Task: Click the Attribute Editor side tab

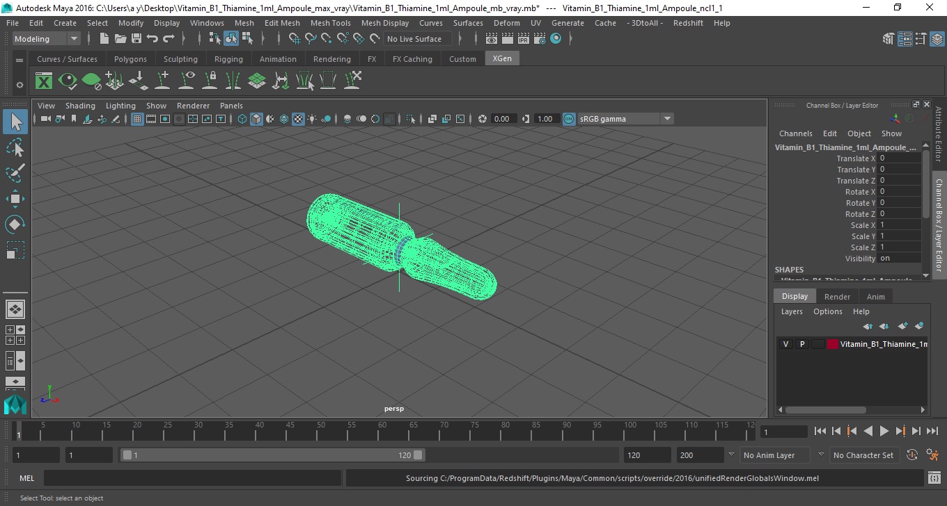Action: coord(939,135)
